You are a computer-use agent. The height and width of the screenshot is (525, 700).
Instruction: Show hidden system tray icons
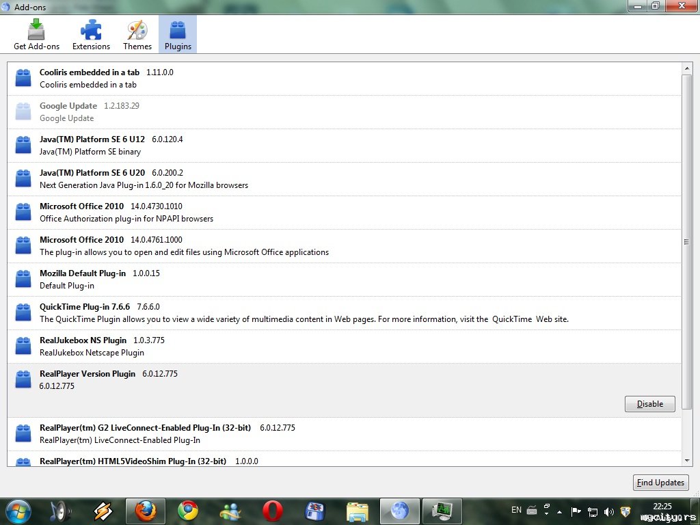(559, 512)
